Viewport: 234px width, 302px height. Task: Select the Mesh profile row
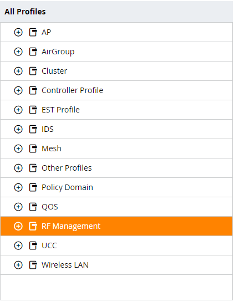pos(116,149)
